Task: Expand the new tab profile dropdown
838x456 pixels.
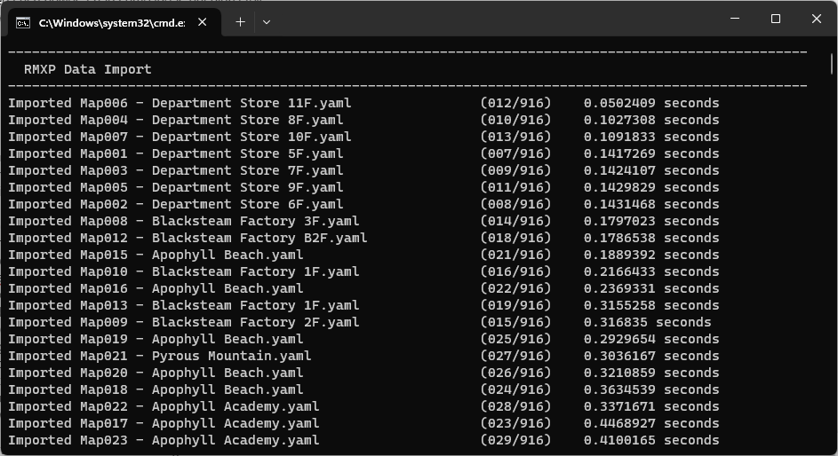Action: pos(266,21)
